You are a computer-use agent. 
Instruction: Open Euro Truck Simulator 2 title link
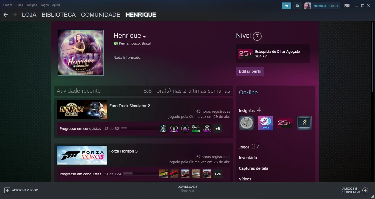pyautogui.click(x=130, y=106)
